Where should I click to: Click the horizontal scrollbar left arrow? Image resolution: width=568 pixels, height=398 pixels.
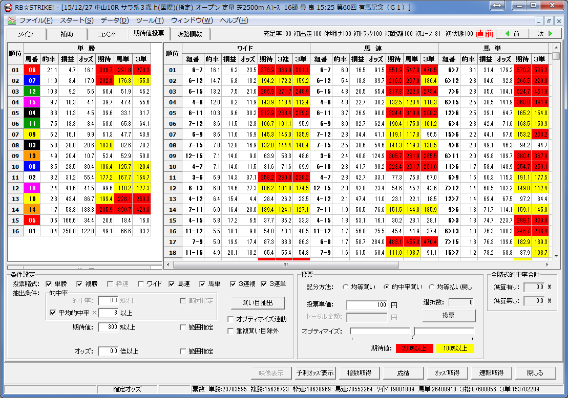(167, 265)
